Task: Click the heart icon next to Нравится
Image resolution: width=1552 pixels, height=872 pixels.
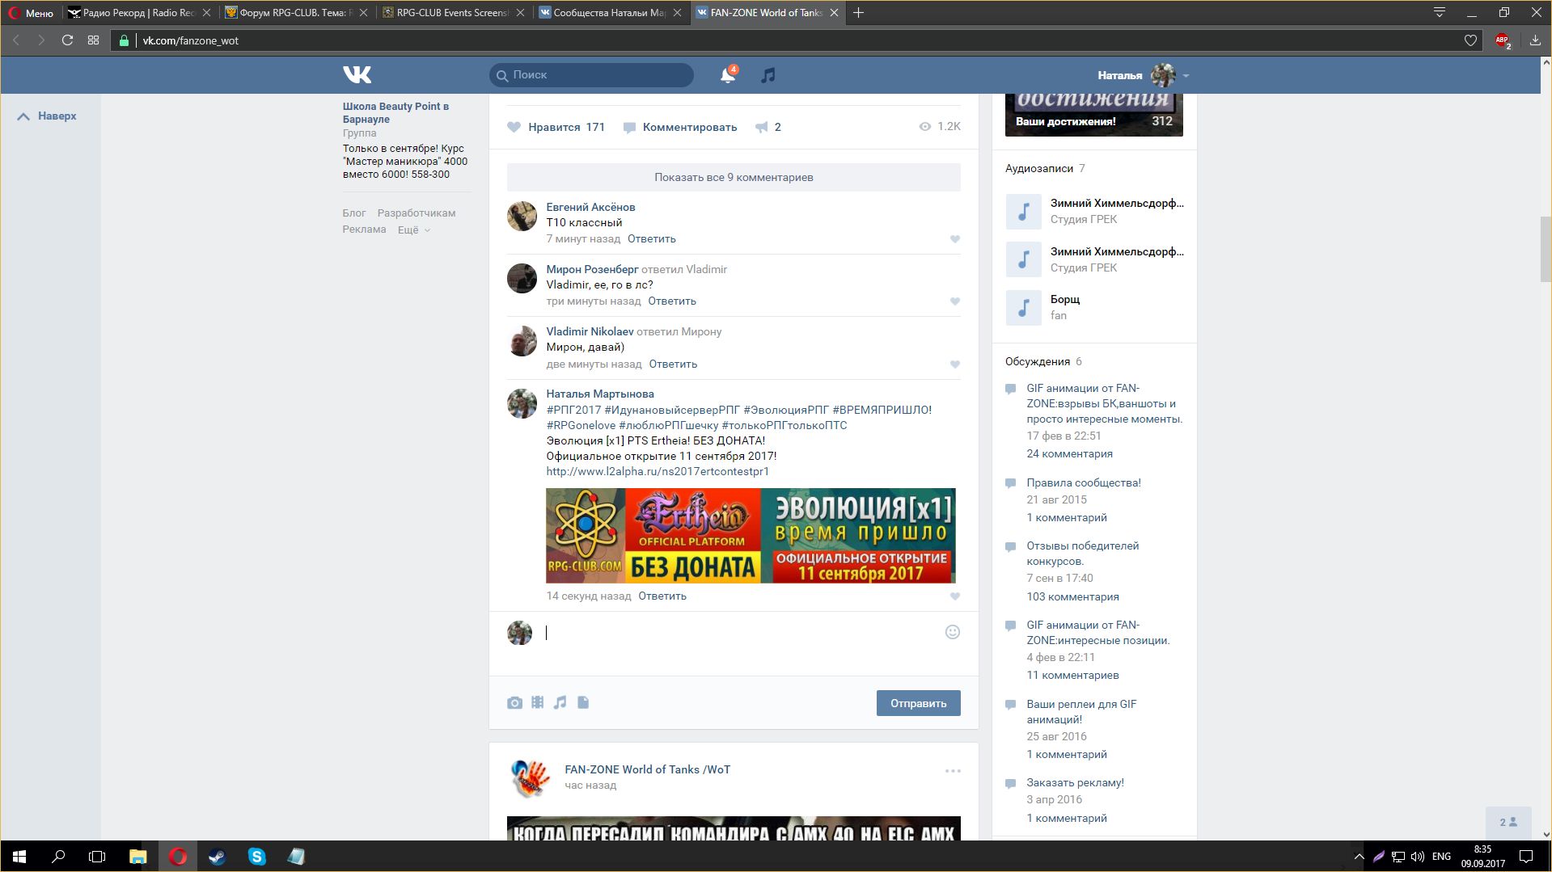Action: coord(514,127)
